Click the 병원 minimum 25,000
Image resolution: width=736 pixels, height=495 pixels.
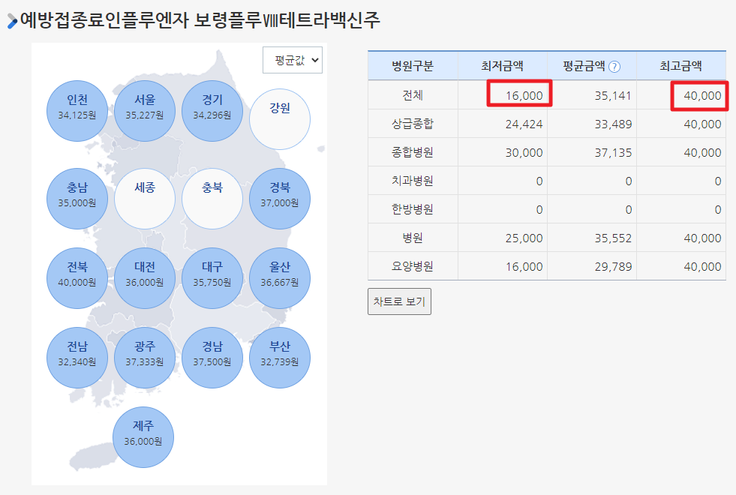pyautogui.click(x=524, y=238)
